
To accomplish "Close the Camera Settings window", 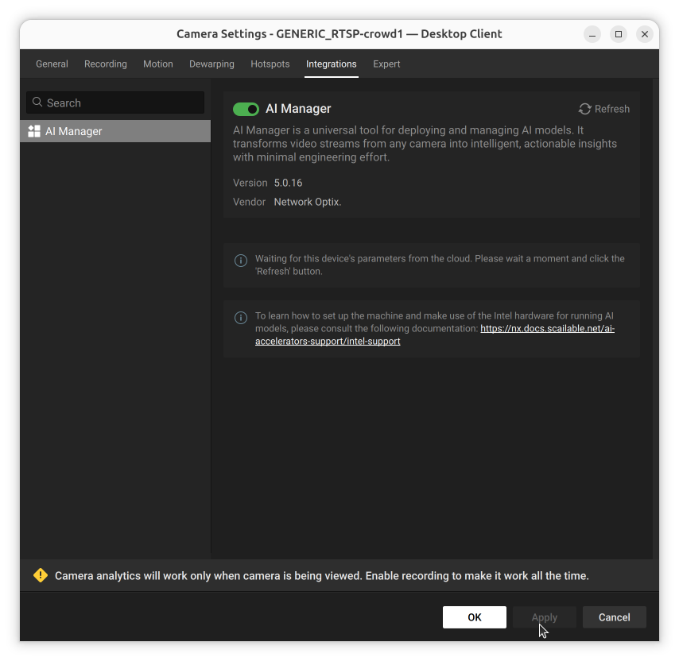I will 644,34.
